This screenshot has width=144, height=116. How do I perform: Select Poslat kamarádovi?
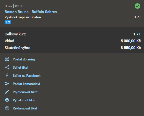pyautogui.click(x=26, y=84)
